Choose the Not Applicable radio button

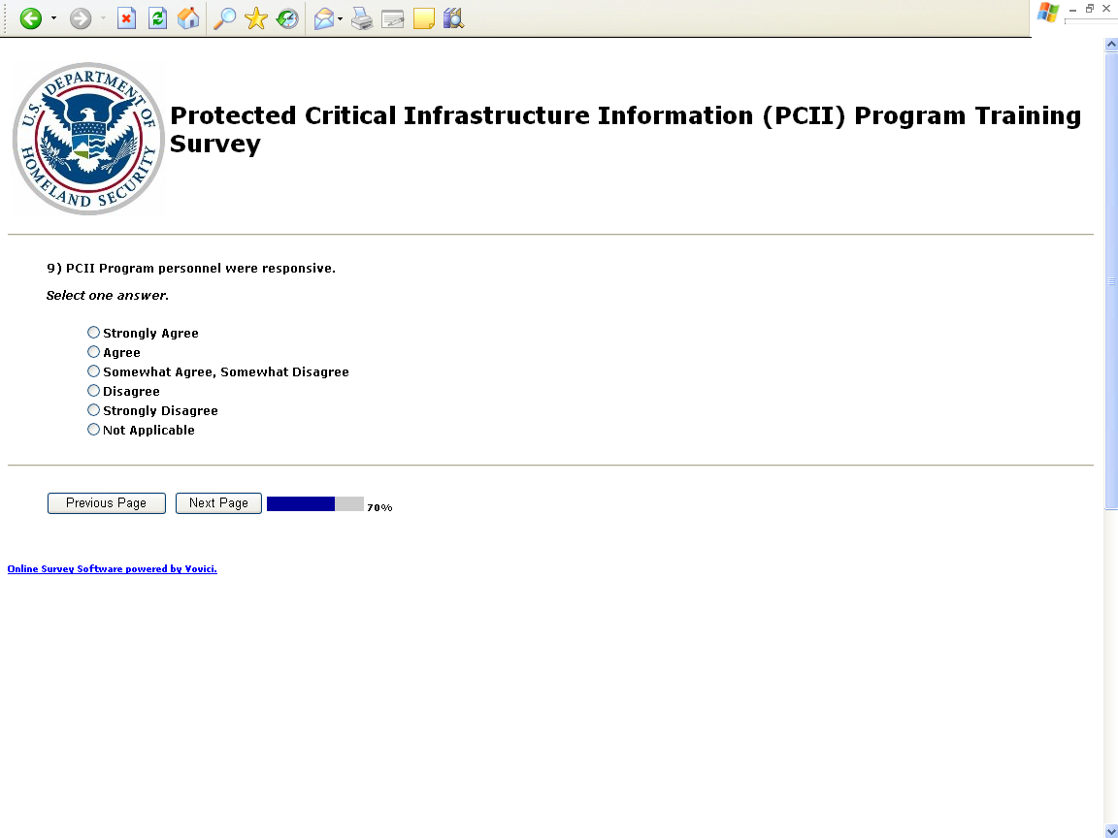(93, 429)
